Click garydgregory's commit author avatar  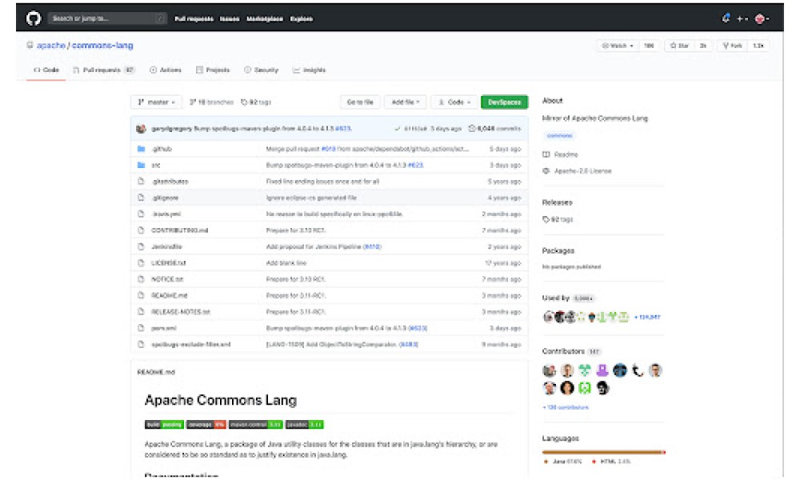coord(142,129)
